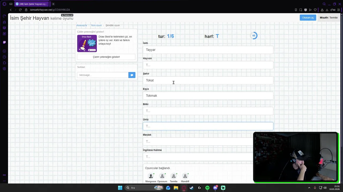Click the padlock site info icon

click(26, 10)
